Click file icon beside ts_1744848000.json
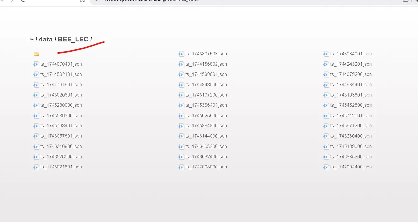Viewport: 418px width, 222px height. click(x=181, y=85)
